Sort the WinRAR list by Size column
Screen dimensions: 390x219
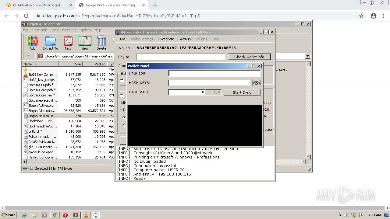pyautogui.click(x=71, y=64)
